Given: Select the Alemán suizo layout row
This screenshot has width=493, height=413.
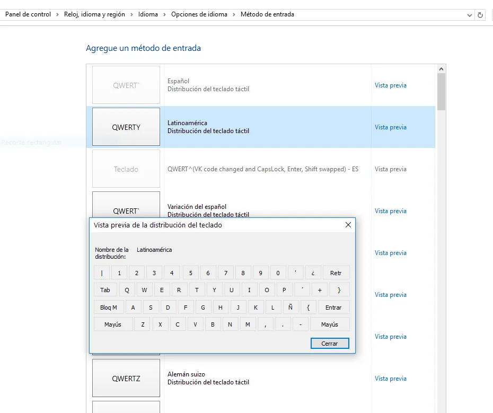Looking at the screenshot, I should (261, 378).
